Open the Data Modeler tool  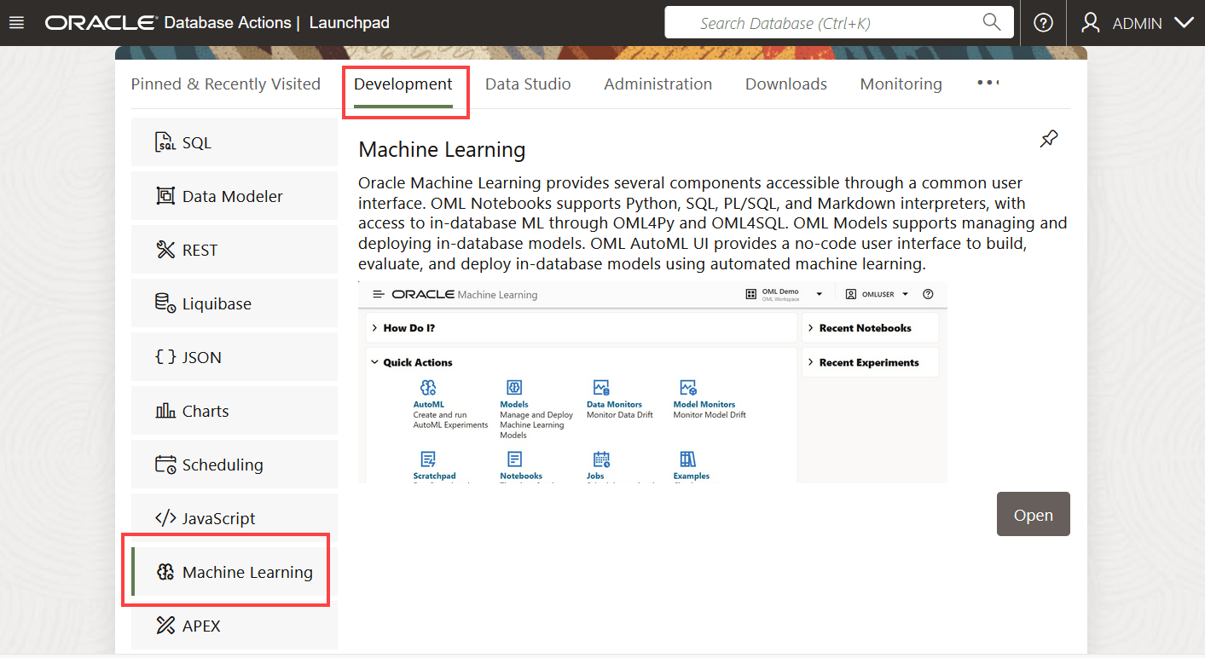235,196
